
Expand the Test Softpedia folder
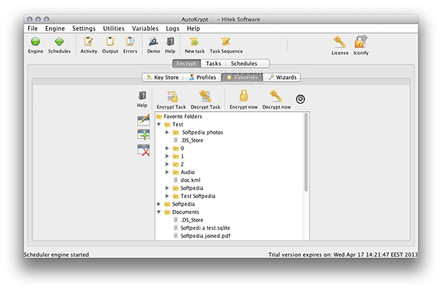(x=167, y=196)
